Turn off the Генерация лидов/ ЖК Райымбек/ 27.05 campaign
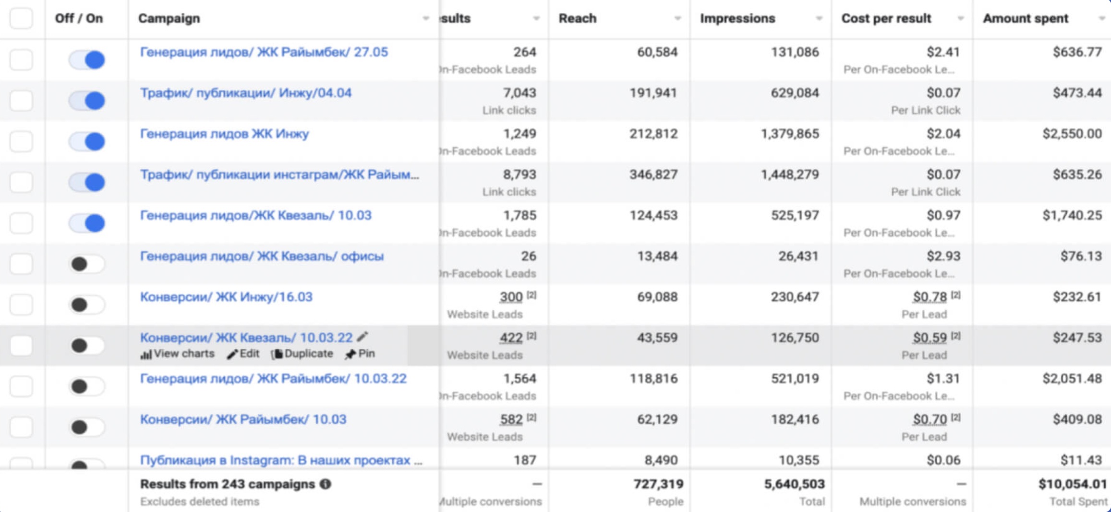The height and width of the screenshot is (512, 1111). click(x=87, y=60)
